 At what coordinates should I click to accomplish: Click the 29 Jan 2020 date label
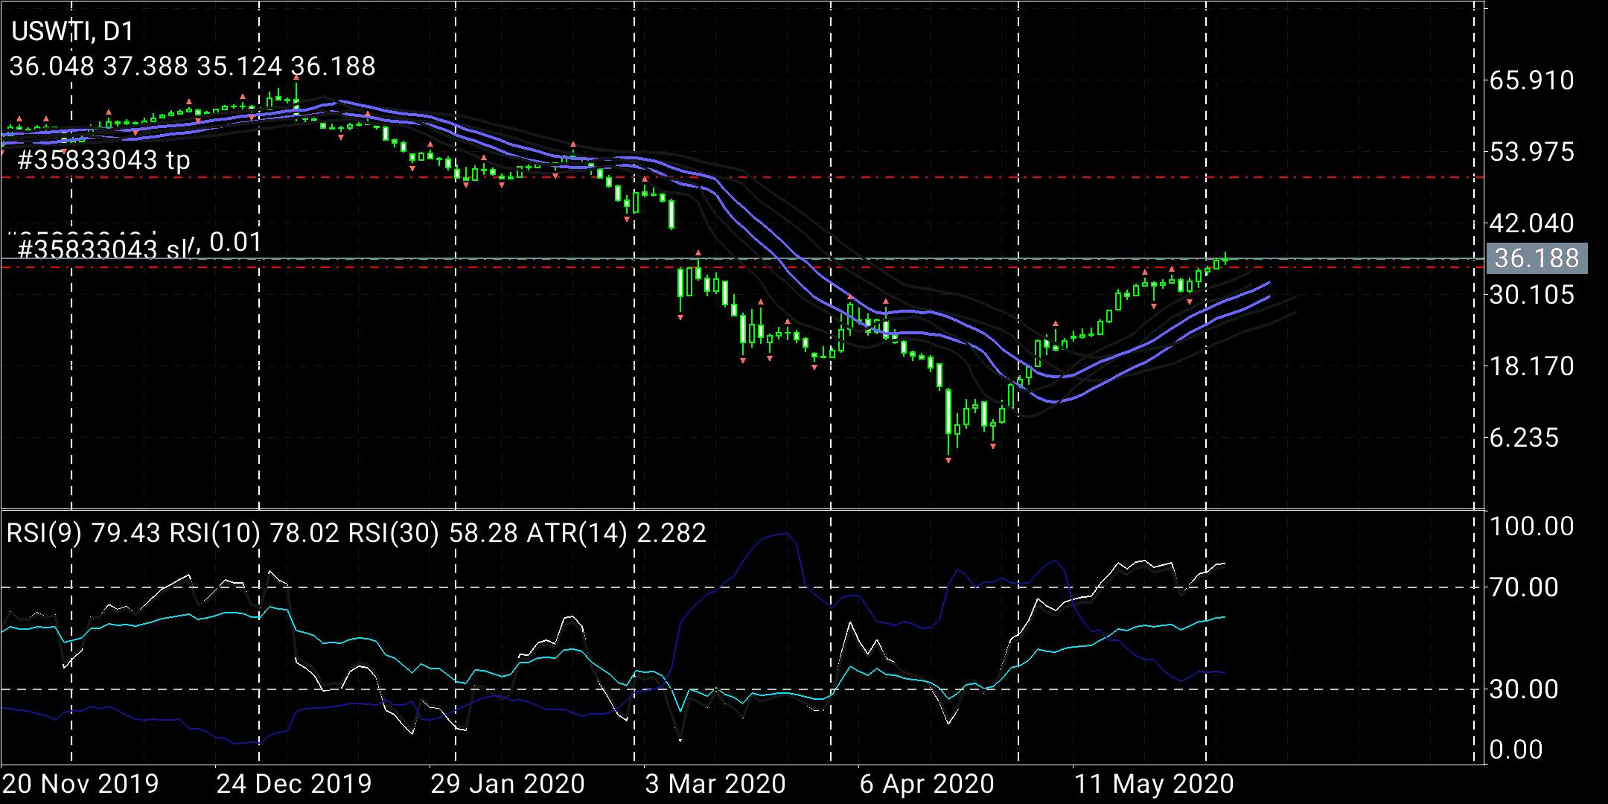pyautogui.click(x=508, y=784)
